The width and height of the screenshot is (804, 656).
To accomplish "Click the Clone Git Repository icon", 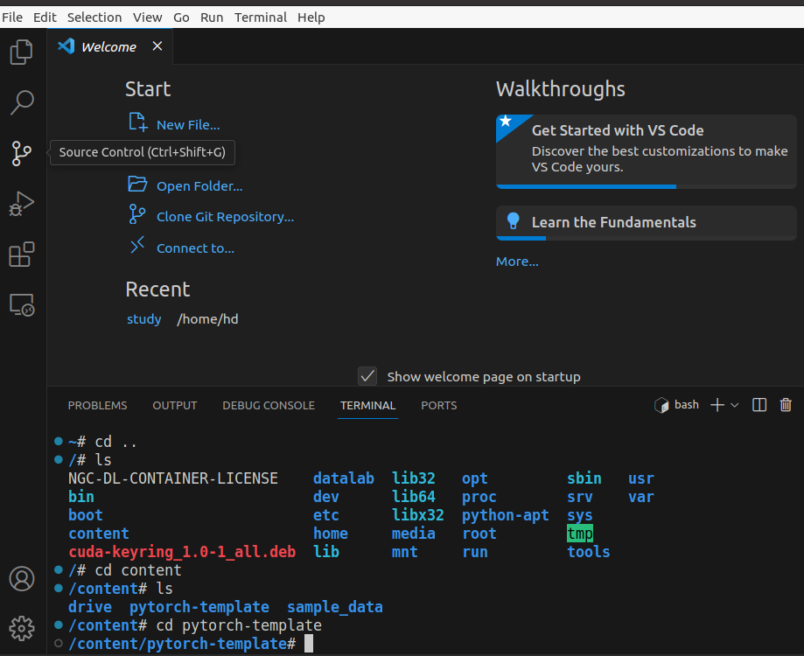I will (x=136, y=214).
